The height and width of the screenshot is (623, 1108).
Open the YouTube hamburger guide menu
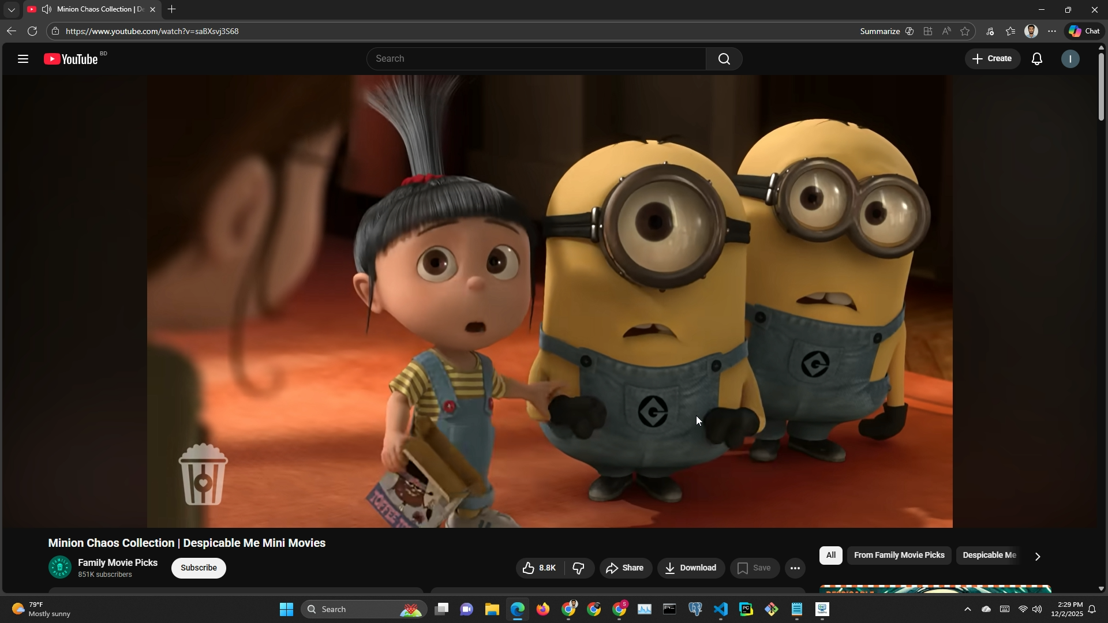click(23, 59)
